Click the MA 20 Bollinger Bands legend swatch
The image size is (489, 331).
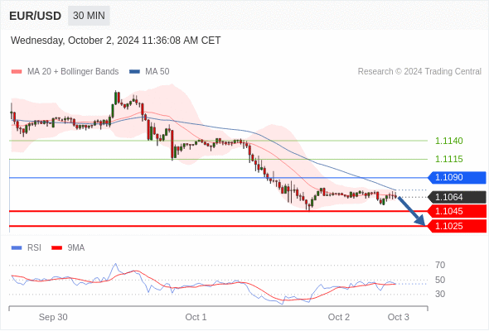[17, 72]
